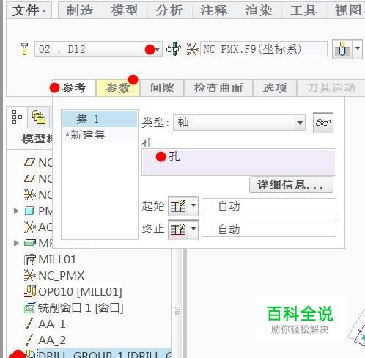Screen dimensions: 365x358
Task: Click the MILL01 workcell icon
Action: click(30, 260)
